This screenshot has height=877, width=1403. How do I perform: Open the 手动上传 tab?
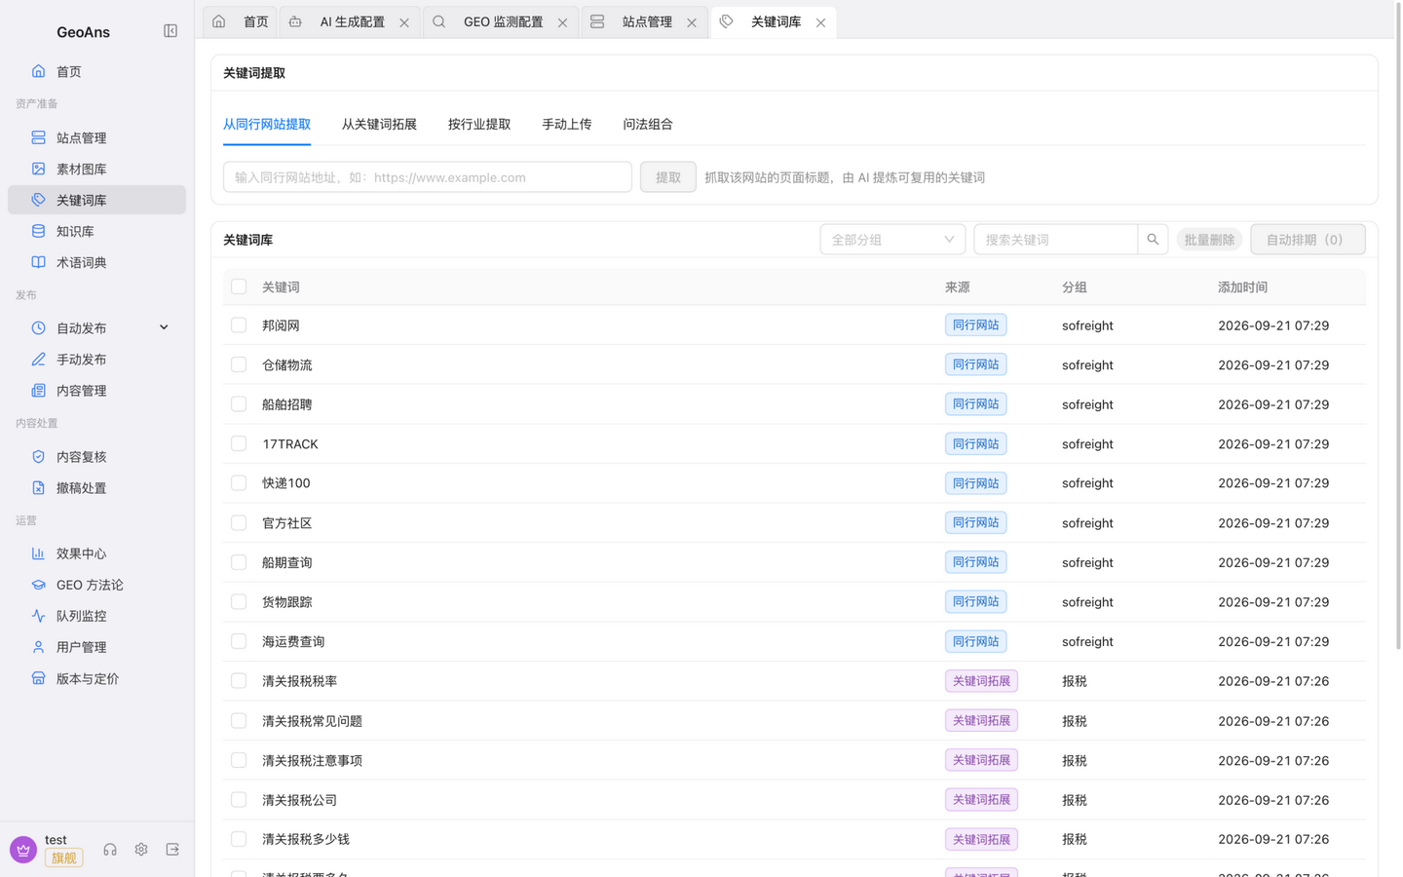point(567,125)
